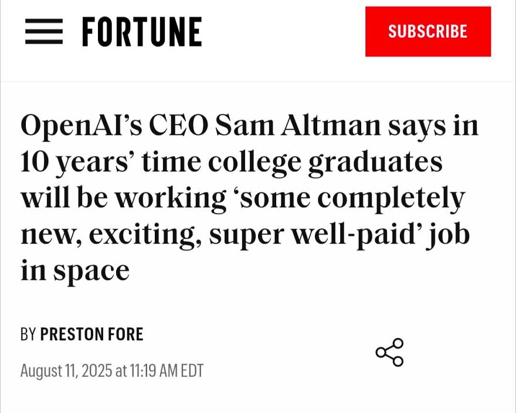
Task: Click FORTUNE wordmark in the top bar
Action: click(x=141, y=31)
